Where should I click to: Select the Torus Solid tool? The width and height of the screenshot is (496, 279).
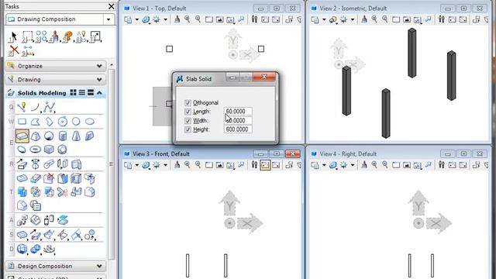(x=36, y=150)
